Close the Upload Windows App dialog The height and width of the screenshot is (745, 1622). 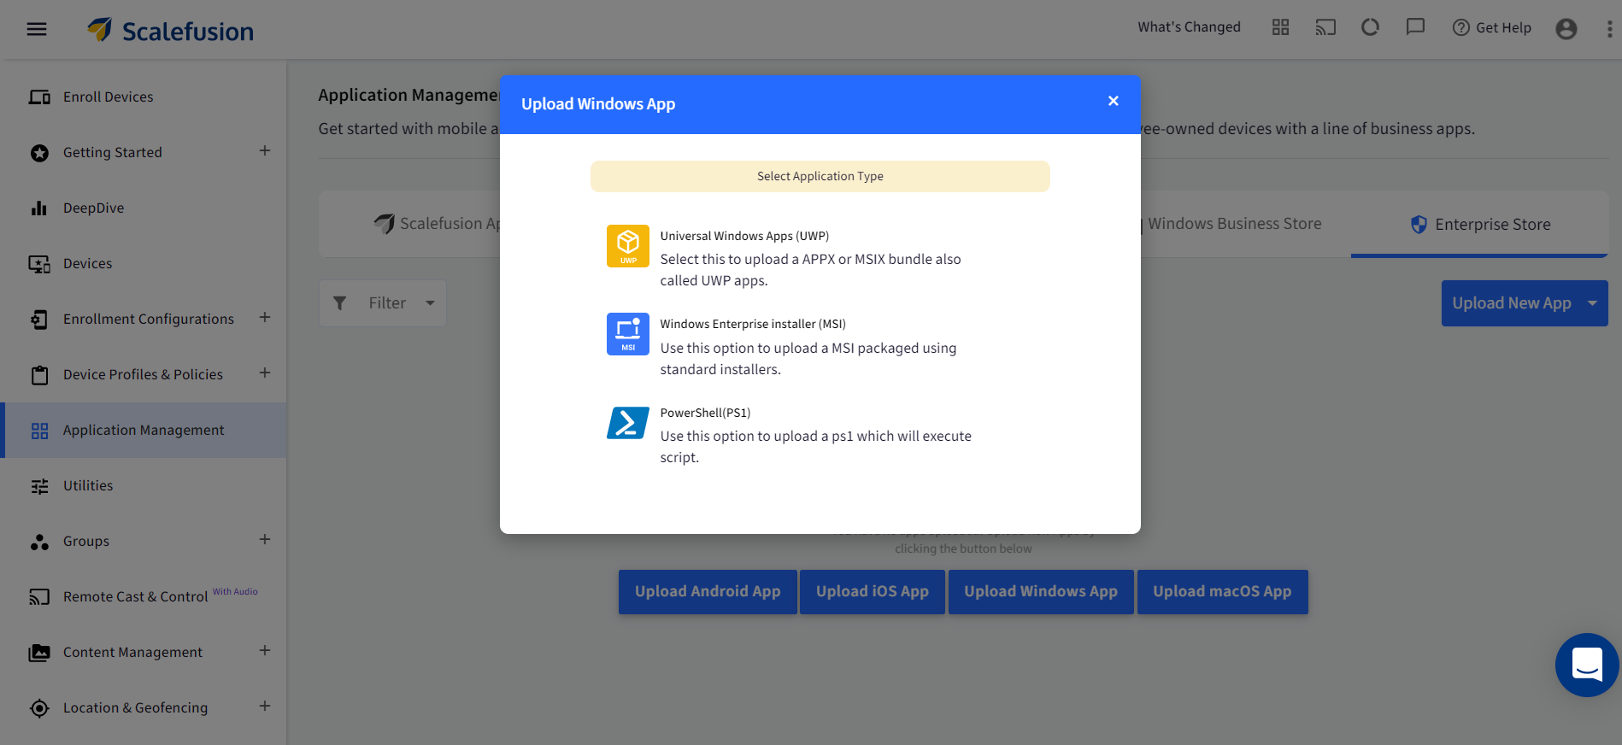(1113, 101)
